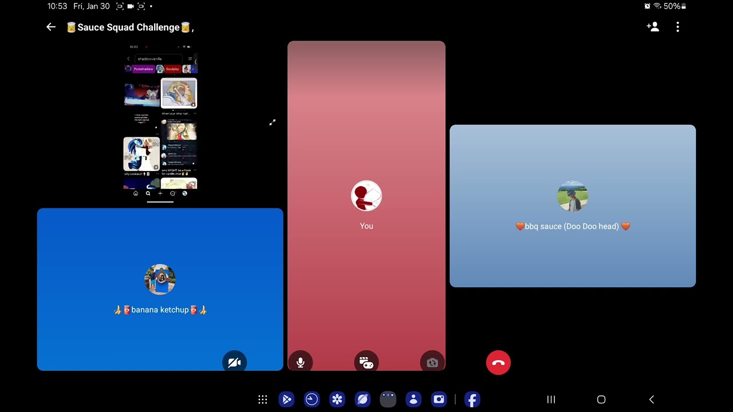This screenshot has width=733, height=412.
Task: Tap the Wi-Fi status icon
Action: 657,6
